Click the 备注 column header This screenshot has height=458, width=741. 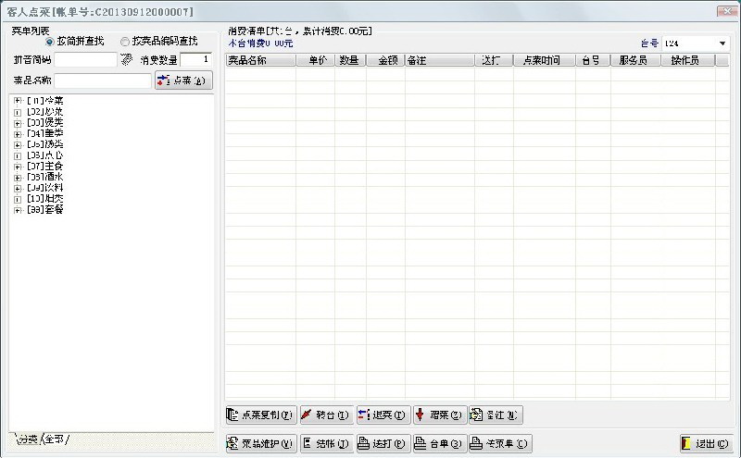point(440,60)
